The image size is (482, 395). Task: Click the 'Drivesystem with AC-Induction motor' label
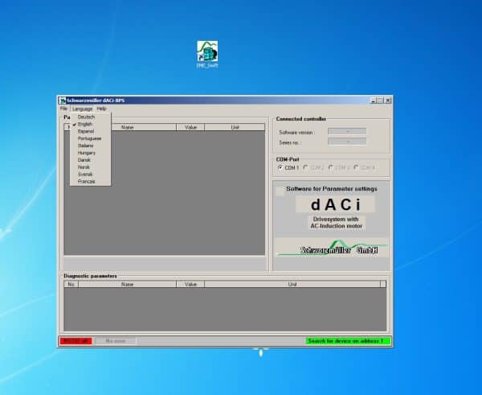337,223
